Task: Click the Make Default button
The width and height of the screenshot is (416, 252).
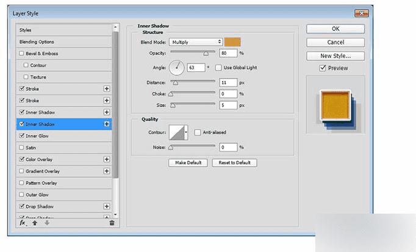Action: pos(188,163)
